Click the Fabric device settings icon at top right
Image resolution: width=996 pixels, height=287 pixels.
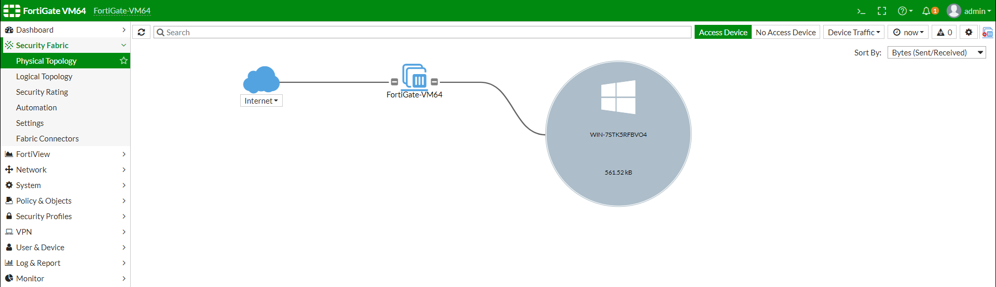987,32
